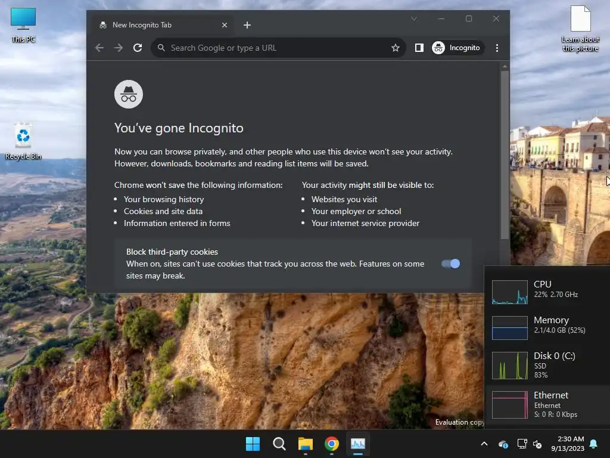Go back with the browser back arrow
The image size is (610, 458).
(99, 48)
